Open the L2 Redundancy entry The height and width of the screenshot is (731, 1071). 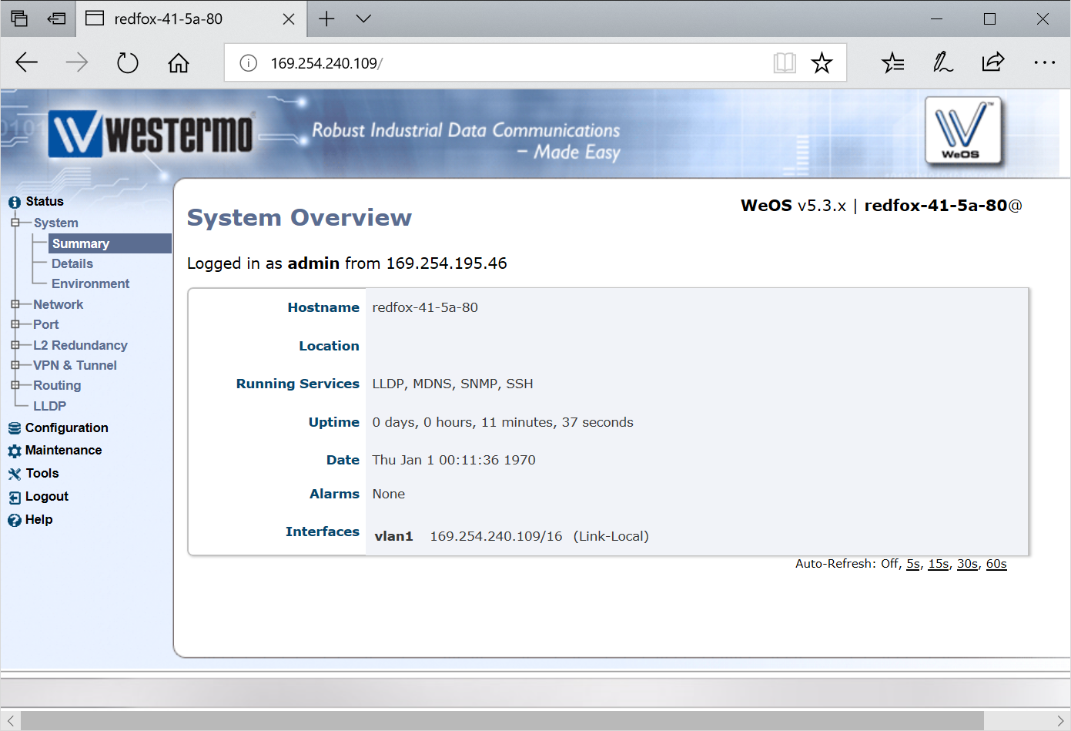point(80,345)
